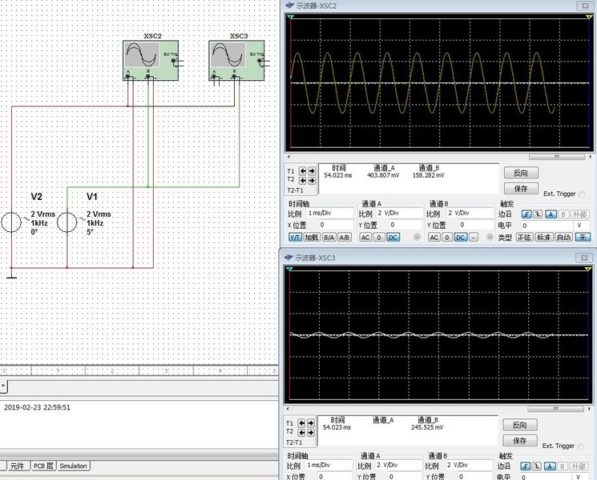Click XSC3 channel B scale 2 V/Div

pyautogui.click(x=469, y=466)
